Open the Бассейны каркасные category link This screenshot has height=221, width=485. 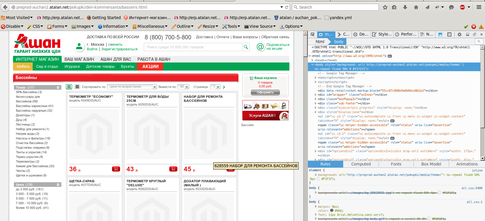[35, 106]
